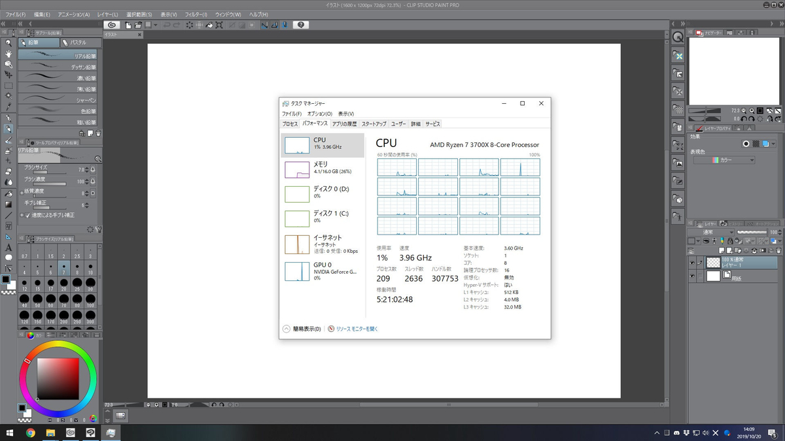The height and width of the screenshot is (441, 785).
Task: Open File Explorer from the taskbar
Action: 50,433
